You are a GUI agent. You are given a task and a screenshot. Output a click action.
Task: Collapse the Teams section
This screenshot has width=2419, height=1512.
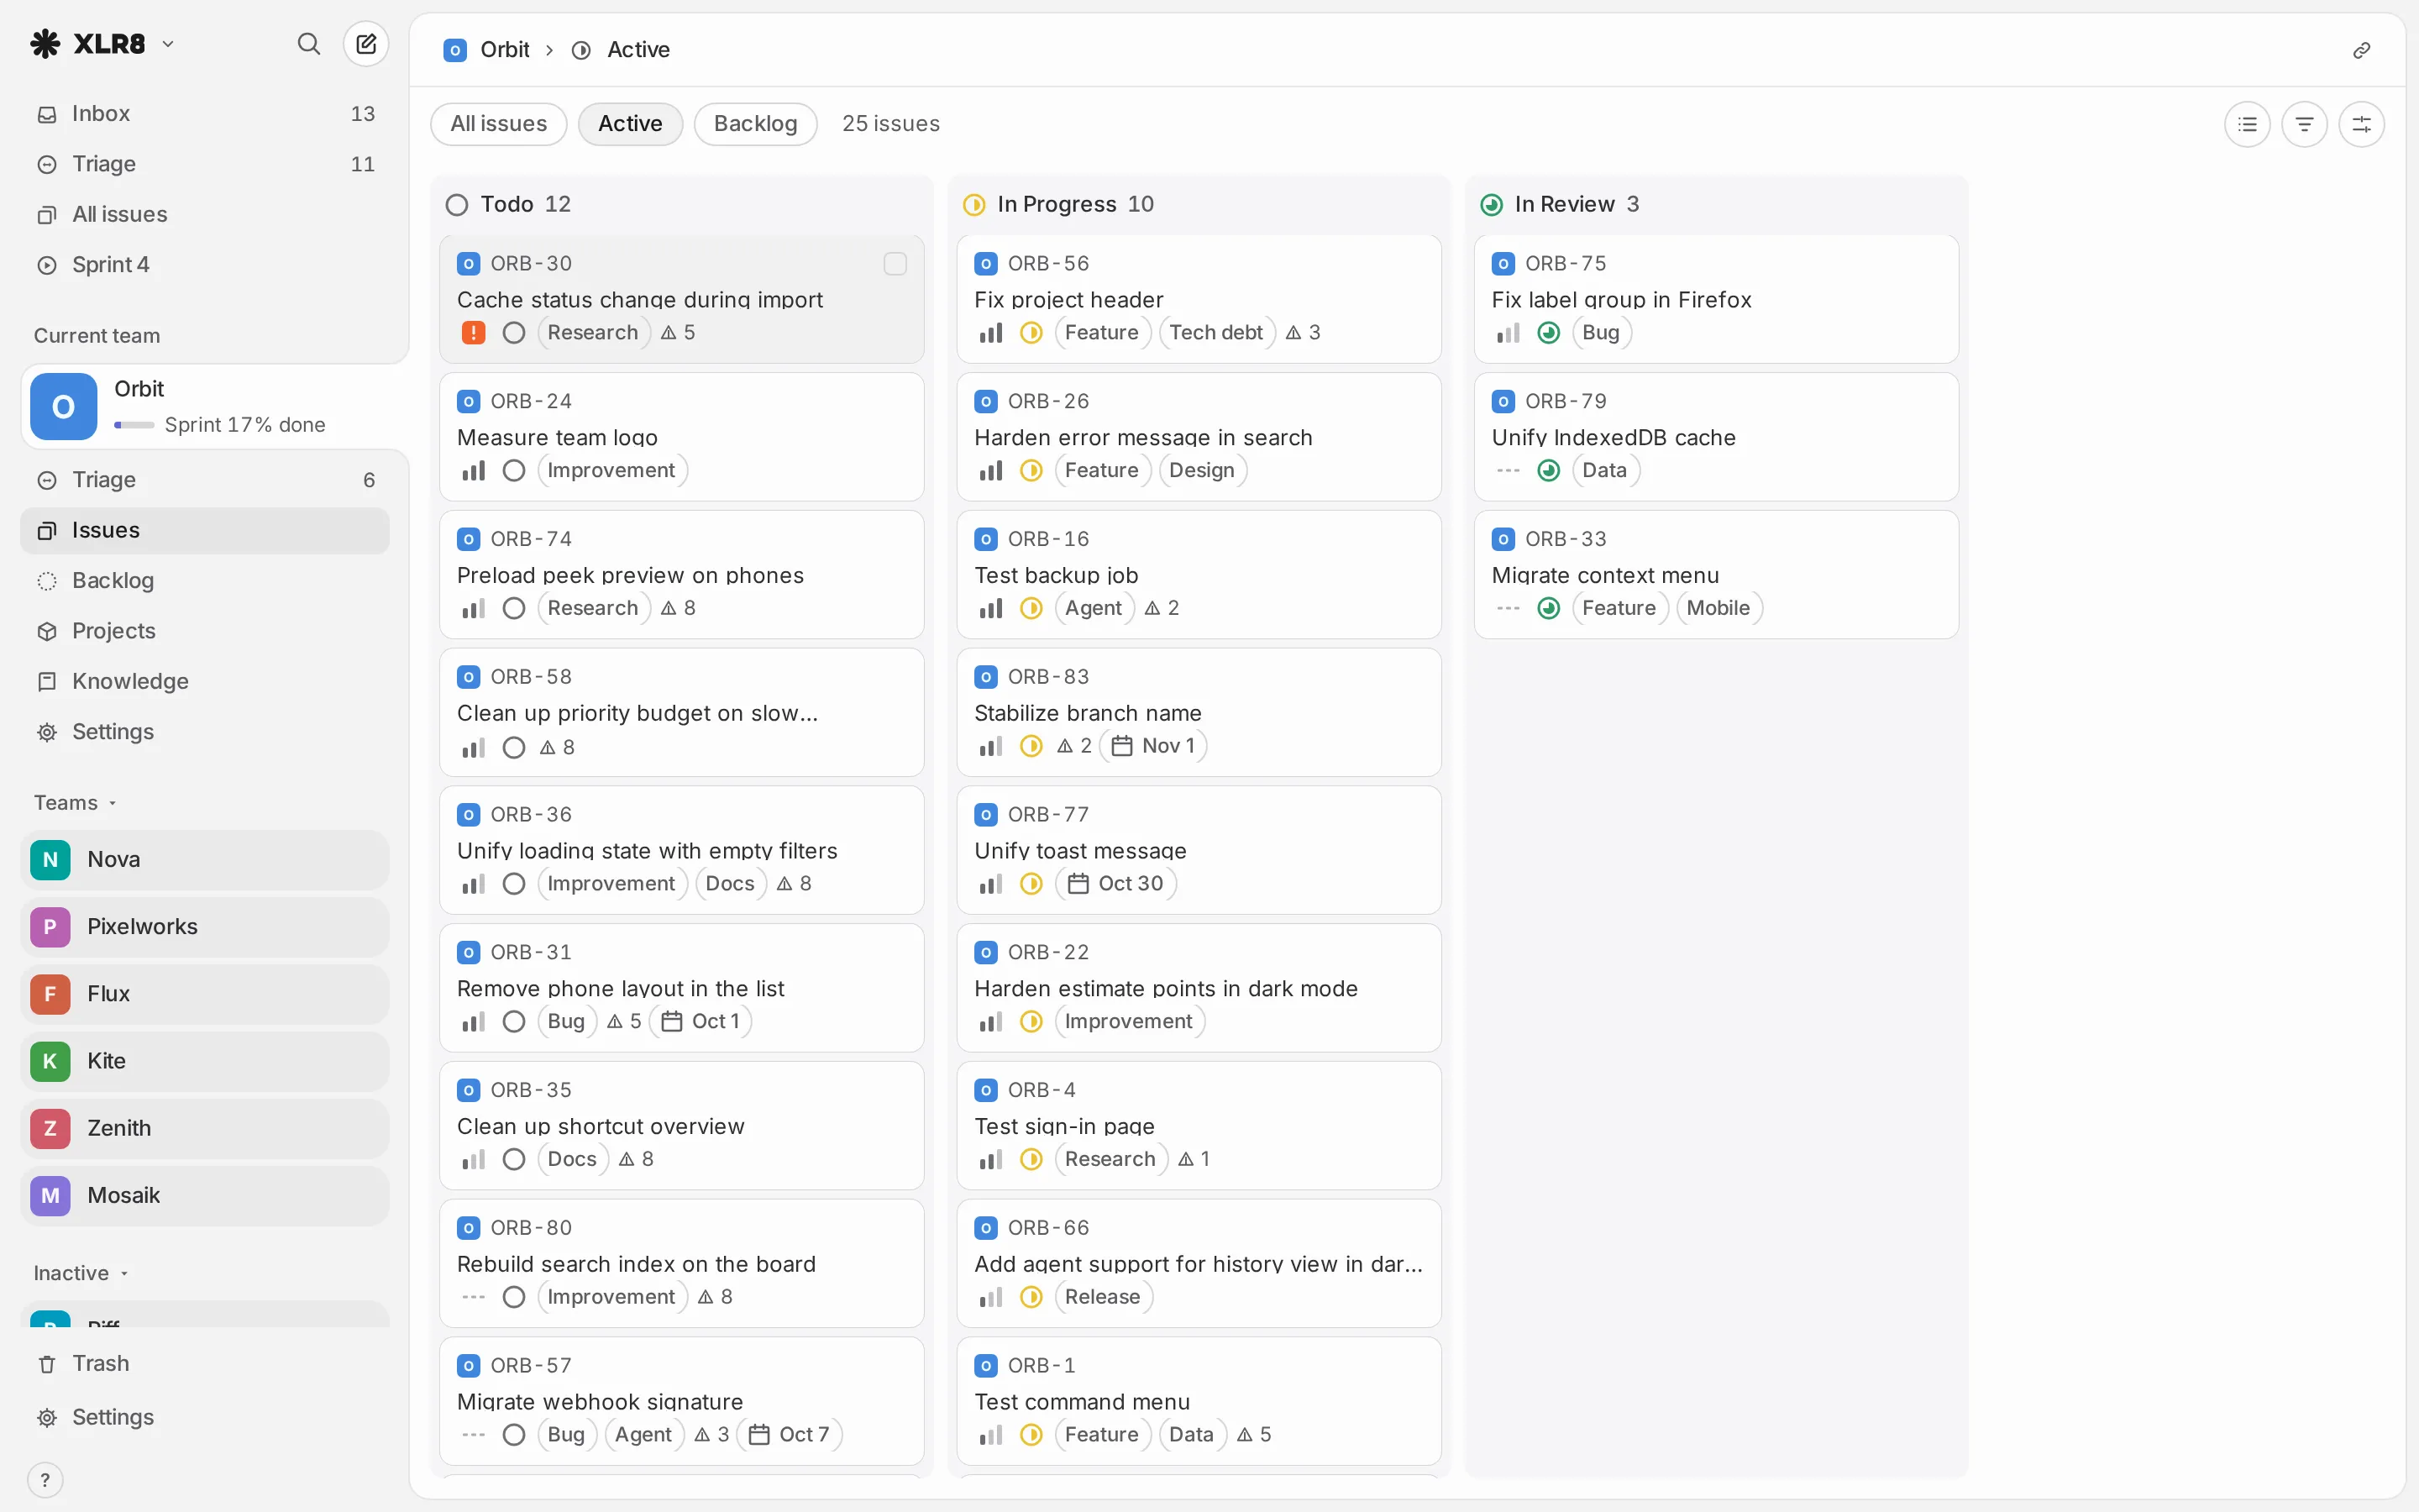pyautogui.click(x=75, y=803)
